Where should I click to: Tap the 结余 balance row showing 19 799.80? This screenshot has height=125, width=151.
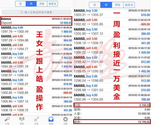click(x=112, y=122)
